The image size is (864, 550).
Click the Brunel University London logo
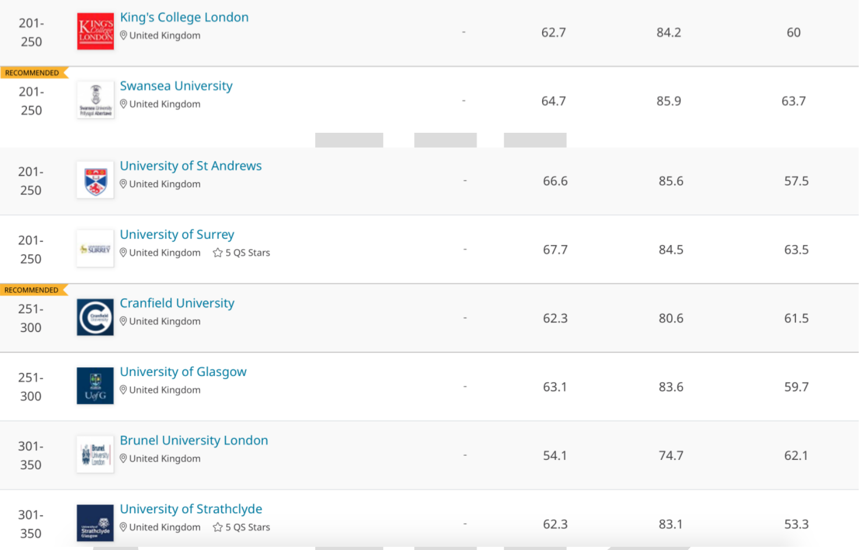[x=95, y=454]
